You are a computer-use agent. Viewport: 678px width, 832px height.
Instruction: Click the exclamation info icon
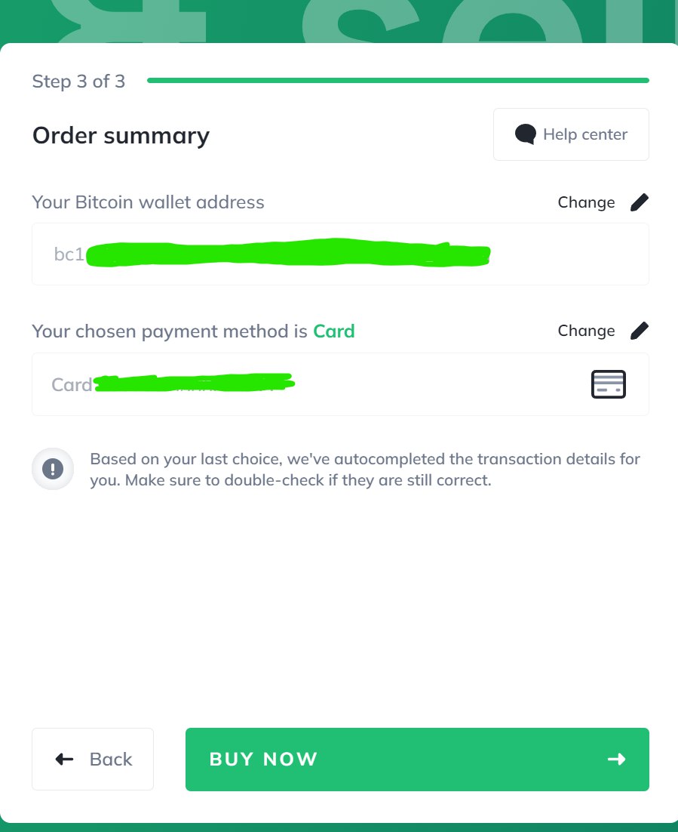53,469
